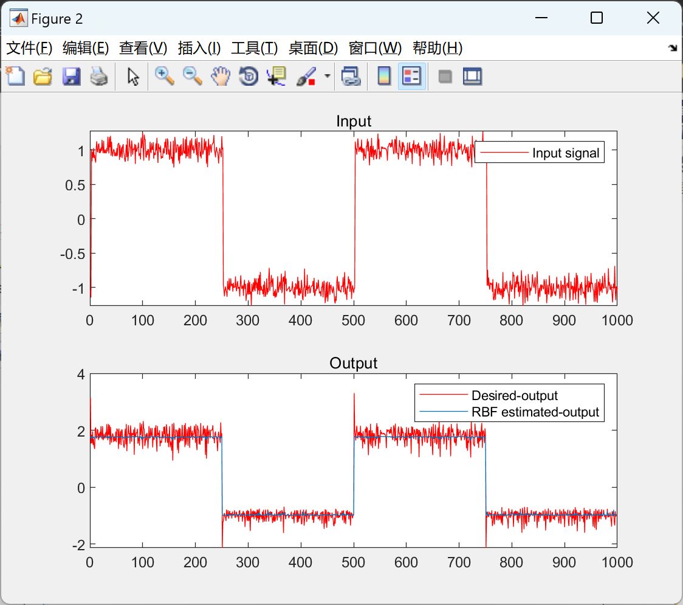Click the 0.5 y-axis label on Input plot

[x=75, y=185]
